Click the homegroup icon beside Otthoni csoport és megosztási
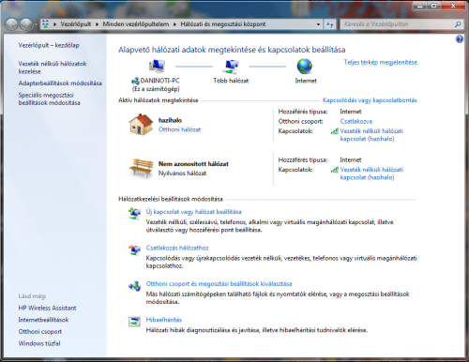This screenshot has height=362, width=469. (135, 286)
